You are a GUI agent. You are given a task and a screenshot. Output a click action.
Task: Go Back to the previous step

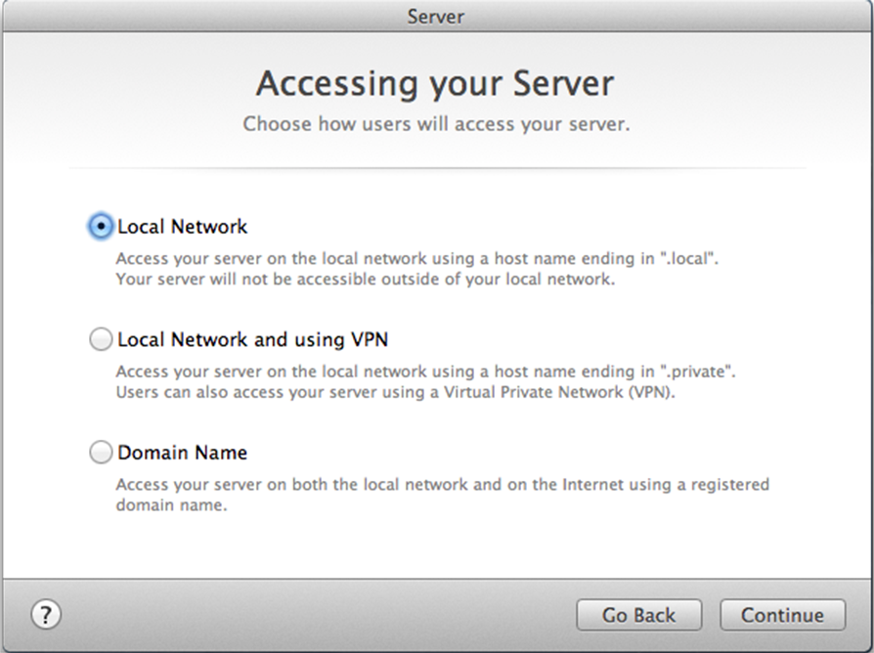point(638,615)
